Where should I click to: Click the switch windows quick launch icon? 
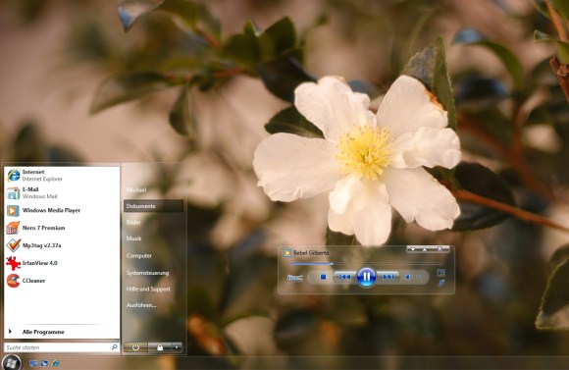[x=44, y=363]
